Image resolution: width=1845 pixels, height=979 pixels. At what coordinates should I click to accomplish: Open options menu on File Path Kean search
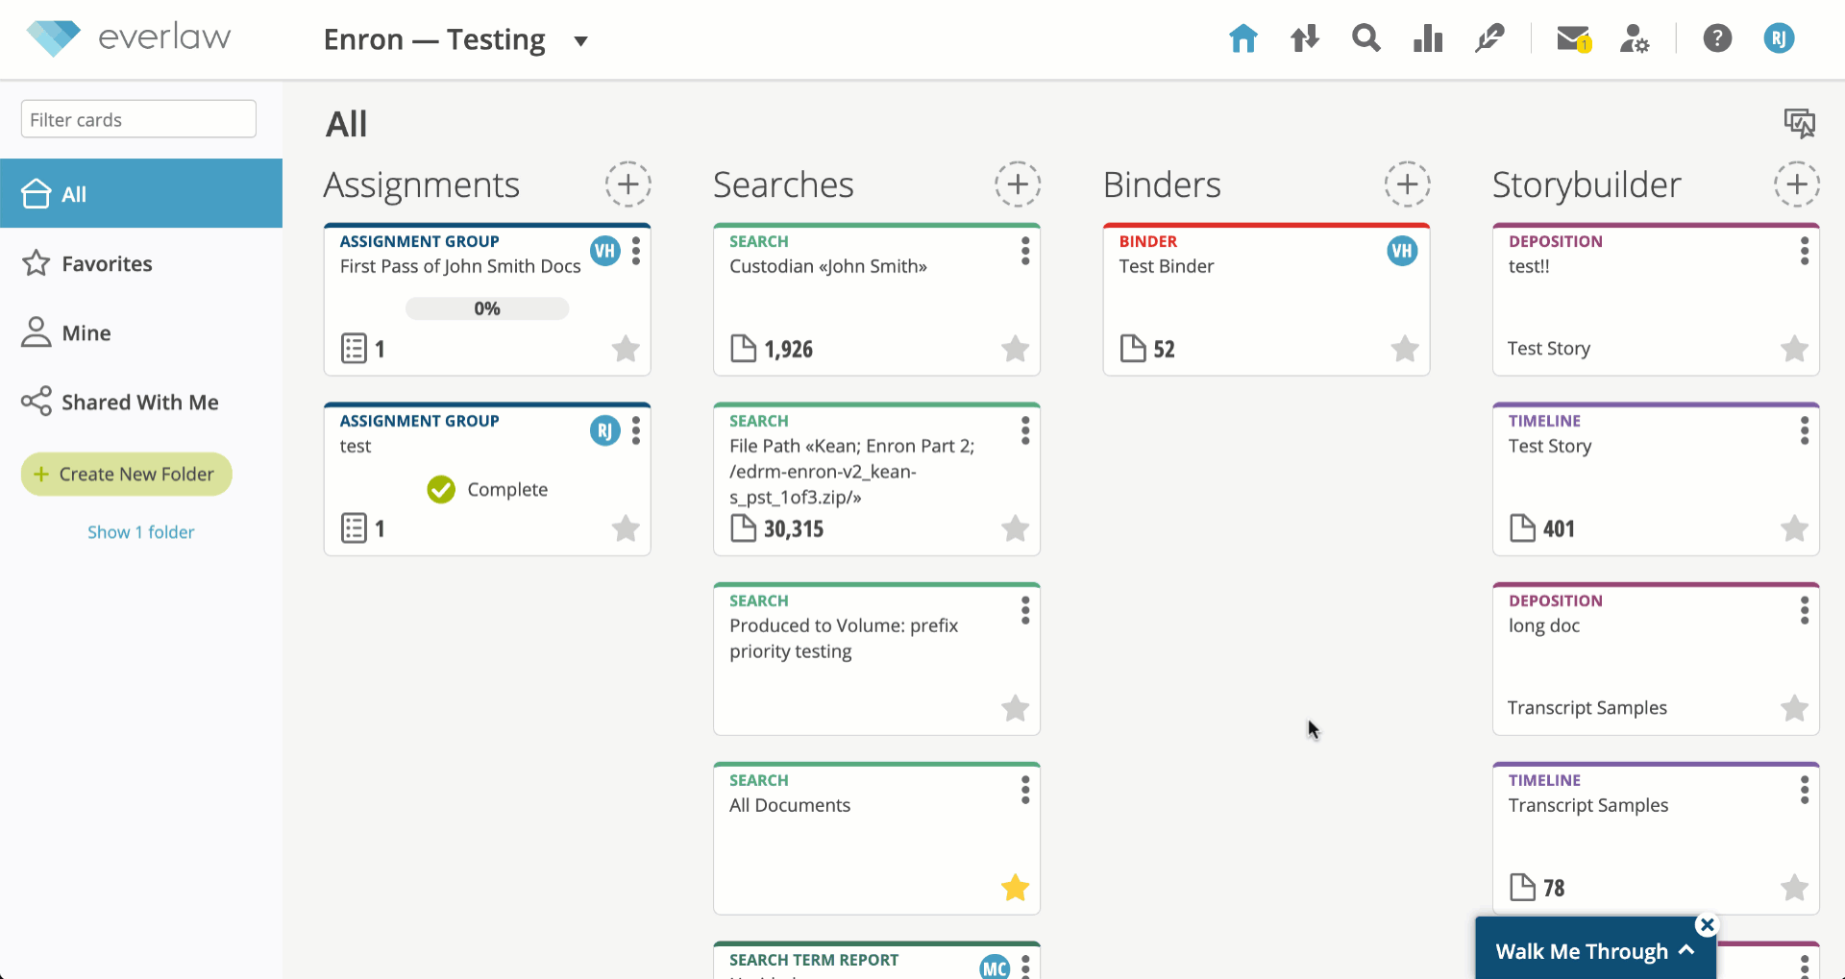(1025, 430)
